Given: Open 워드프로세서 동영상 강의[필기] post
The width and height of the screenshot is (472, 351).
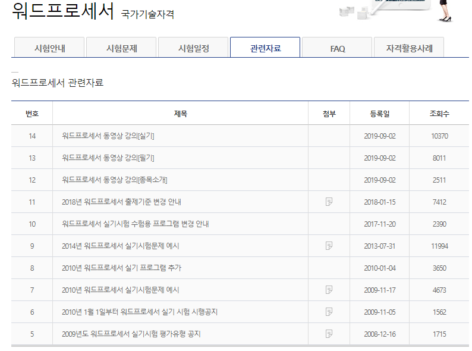Looking at the screenshot, I should point(108,158).
